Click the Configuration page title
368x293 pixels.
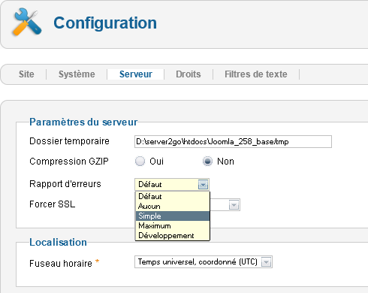click(105, 23)
